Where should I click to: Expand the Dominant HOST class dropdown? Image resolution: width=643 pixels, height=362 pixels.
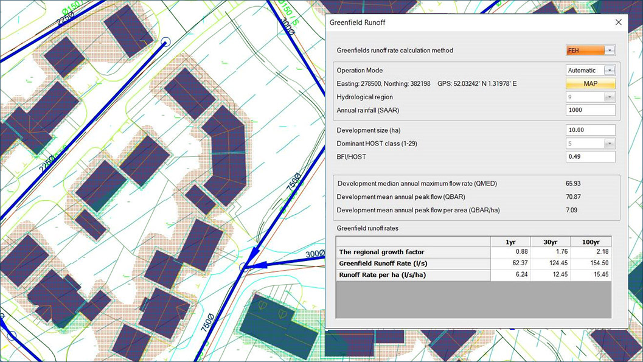tap(610, 143)
